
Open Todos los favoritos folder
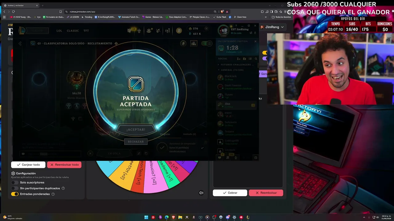click(x=281, y=17)
